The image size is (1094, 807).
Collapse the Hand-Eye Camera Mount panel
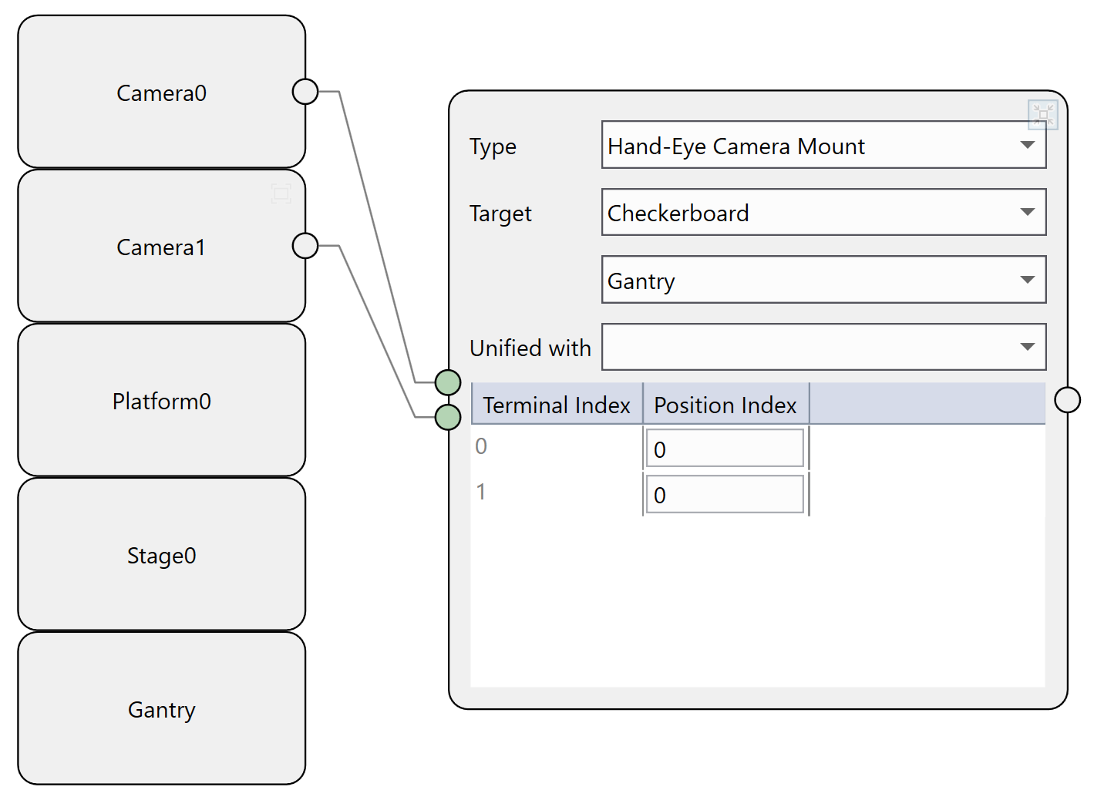tap(1042, 115)
